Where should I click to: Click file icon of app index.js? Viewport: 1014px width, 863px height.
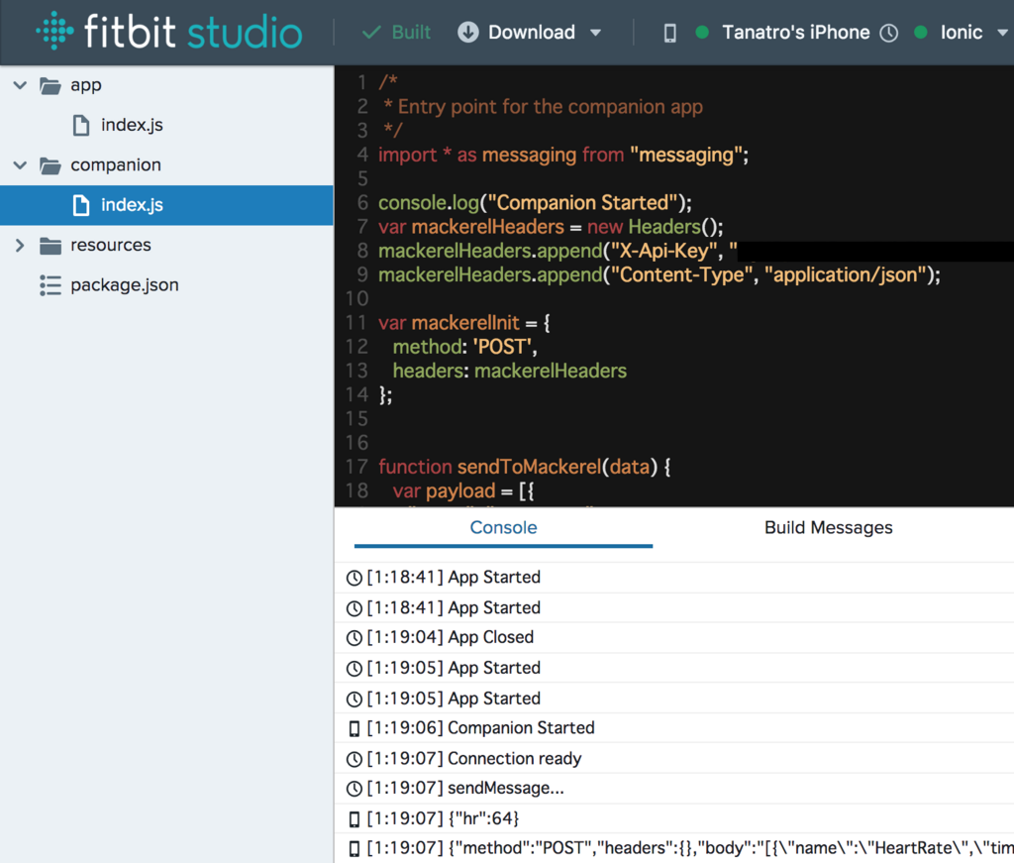pos(81,125)
